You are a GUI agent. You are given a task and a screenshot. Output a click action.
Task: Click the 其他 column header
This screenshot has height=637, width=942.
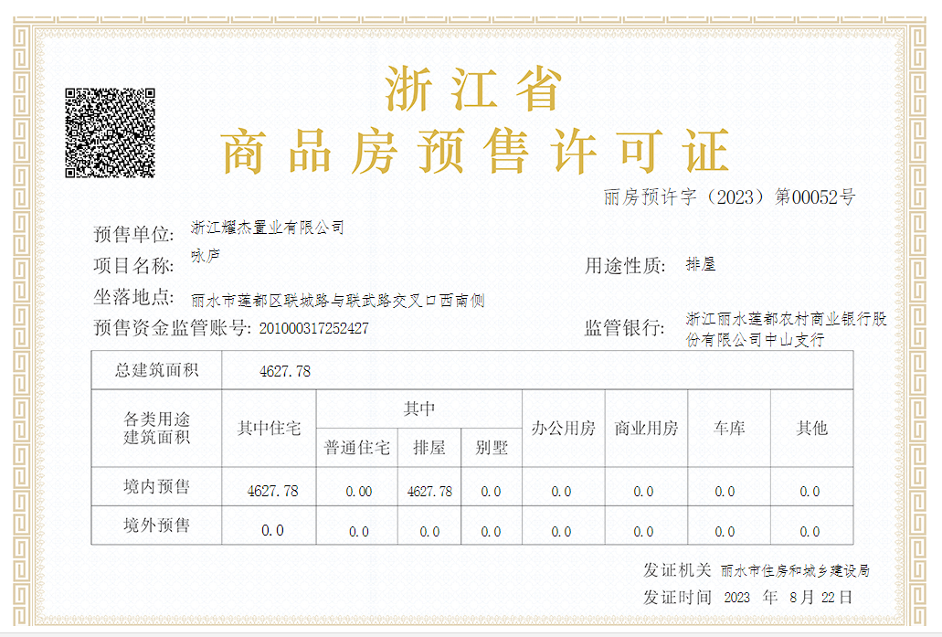(x=811, y=428)
